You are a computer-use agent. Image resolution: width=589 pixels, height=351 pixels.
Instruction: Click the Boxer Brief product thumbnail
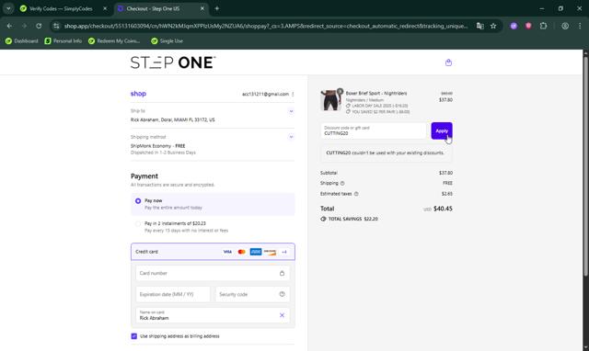click(331, 100)
